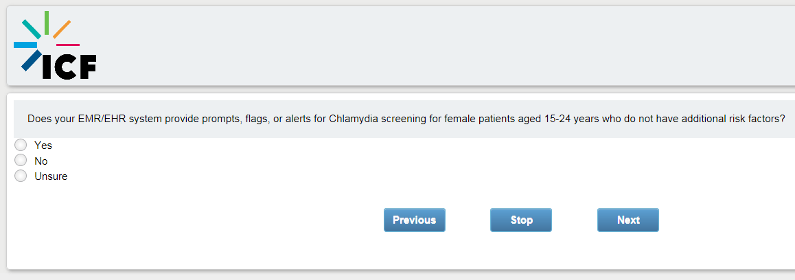
Task: Click the orange ray in the ICF logo
Action: [62, 29]
